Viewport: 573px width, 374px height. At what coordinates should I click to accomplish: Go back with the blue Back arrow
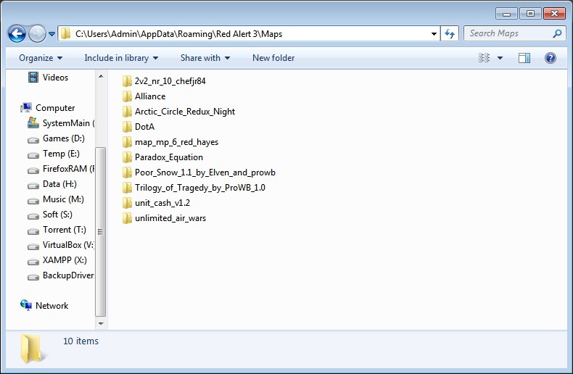pos(17,34)
